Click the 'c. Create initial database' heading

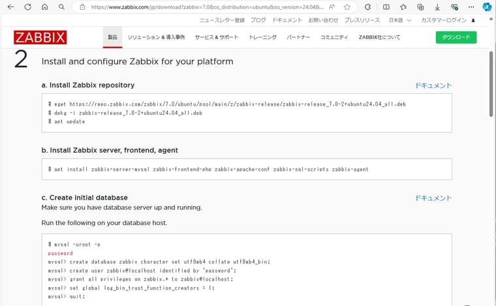84,198
